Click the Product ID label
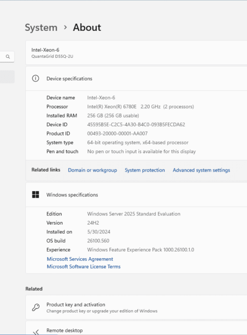Image resolution: width=247 pixels, height=335 pixels. click(58, 133)
